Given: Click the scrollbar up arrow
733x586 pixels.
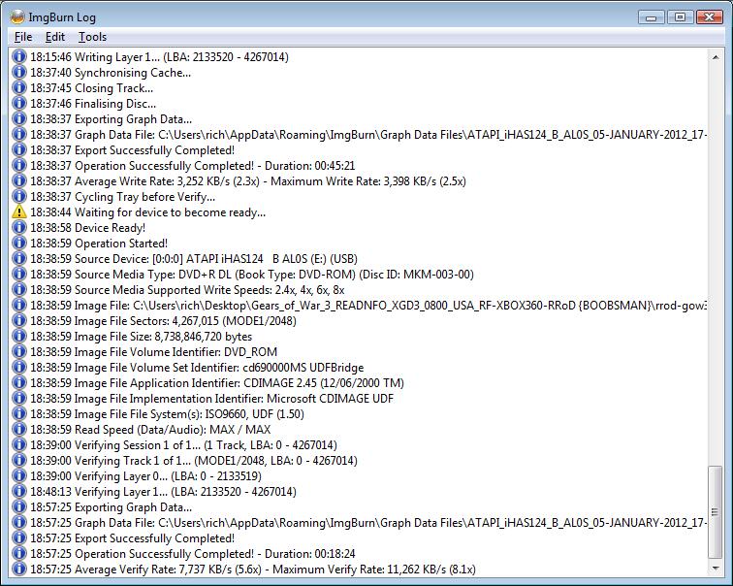Looking at the screenshot, I should tap(716, 57).
